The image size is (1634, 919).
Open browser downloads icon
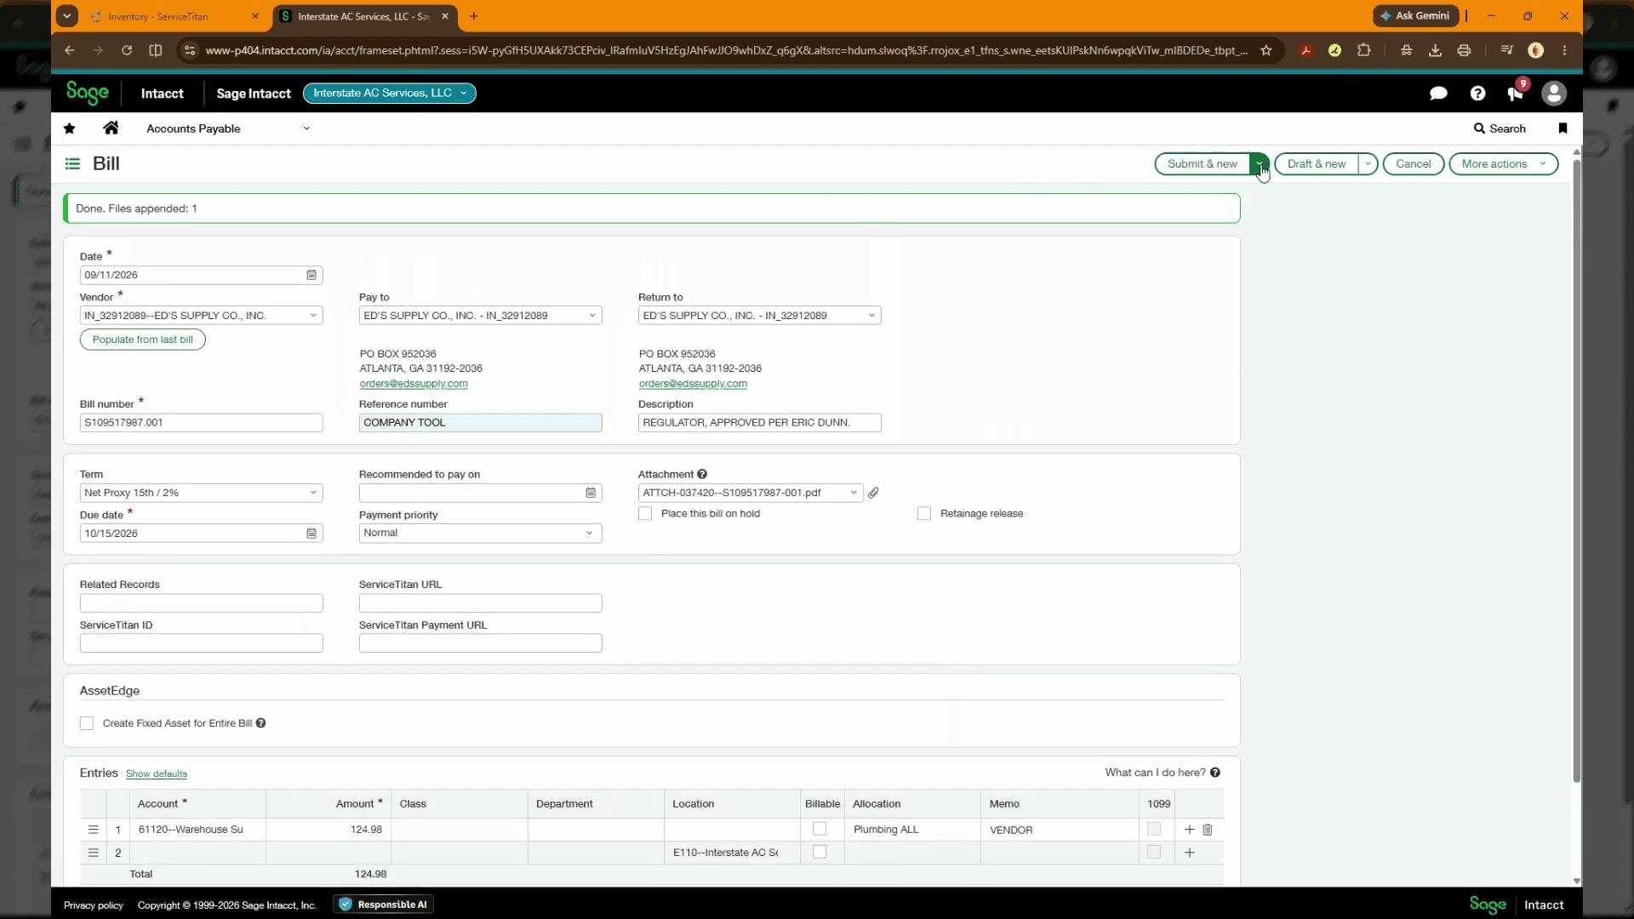coord(1435,50)
